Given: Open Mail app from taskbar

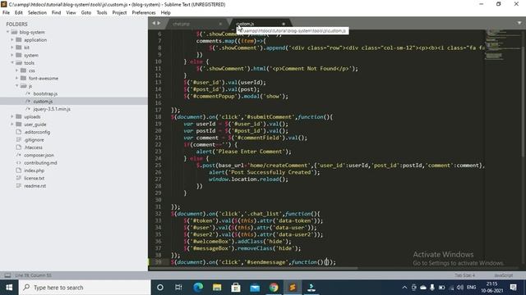Looking at the screenshot, I should [255, 288].
